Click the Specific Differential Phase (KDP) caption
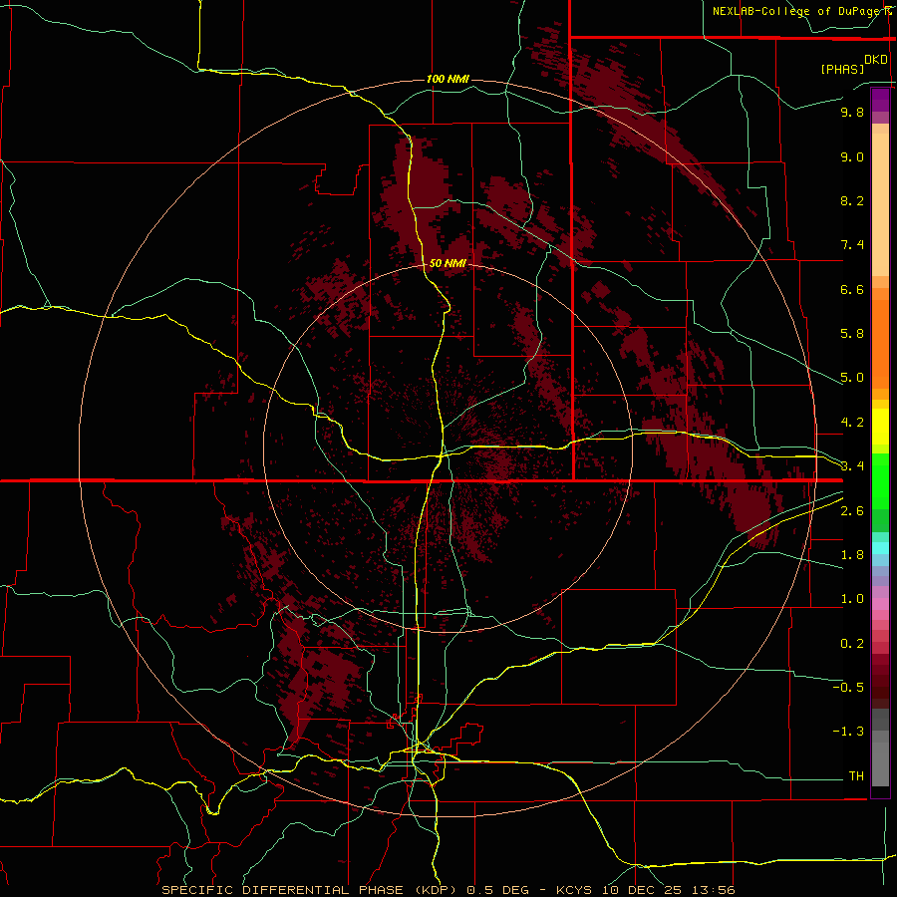This screenshot has width=897, height=897. click(x=310, y=890)
